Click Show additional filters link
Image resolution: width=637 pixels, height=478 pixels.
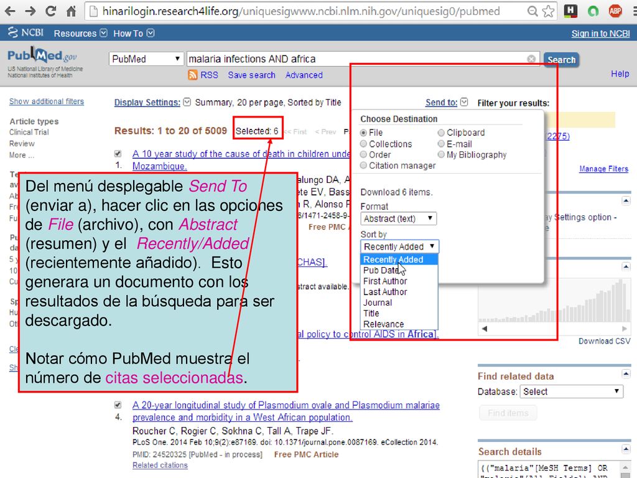[x=47, y=101]
